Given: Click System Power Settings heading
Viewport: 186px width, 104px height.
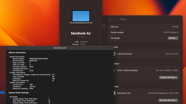Looking at the screenshot, I should pos(19,93).
